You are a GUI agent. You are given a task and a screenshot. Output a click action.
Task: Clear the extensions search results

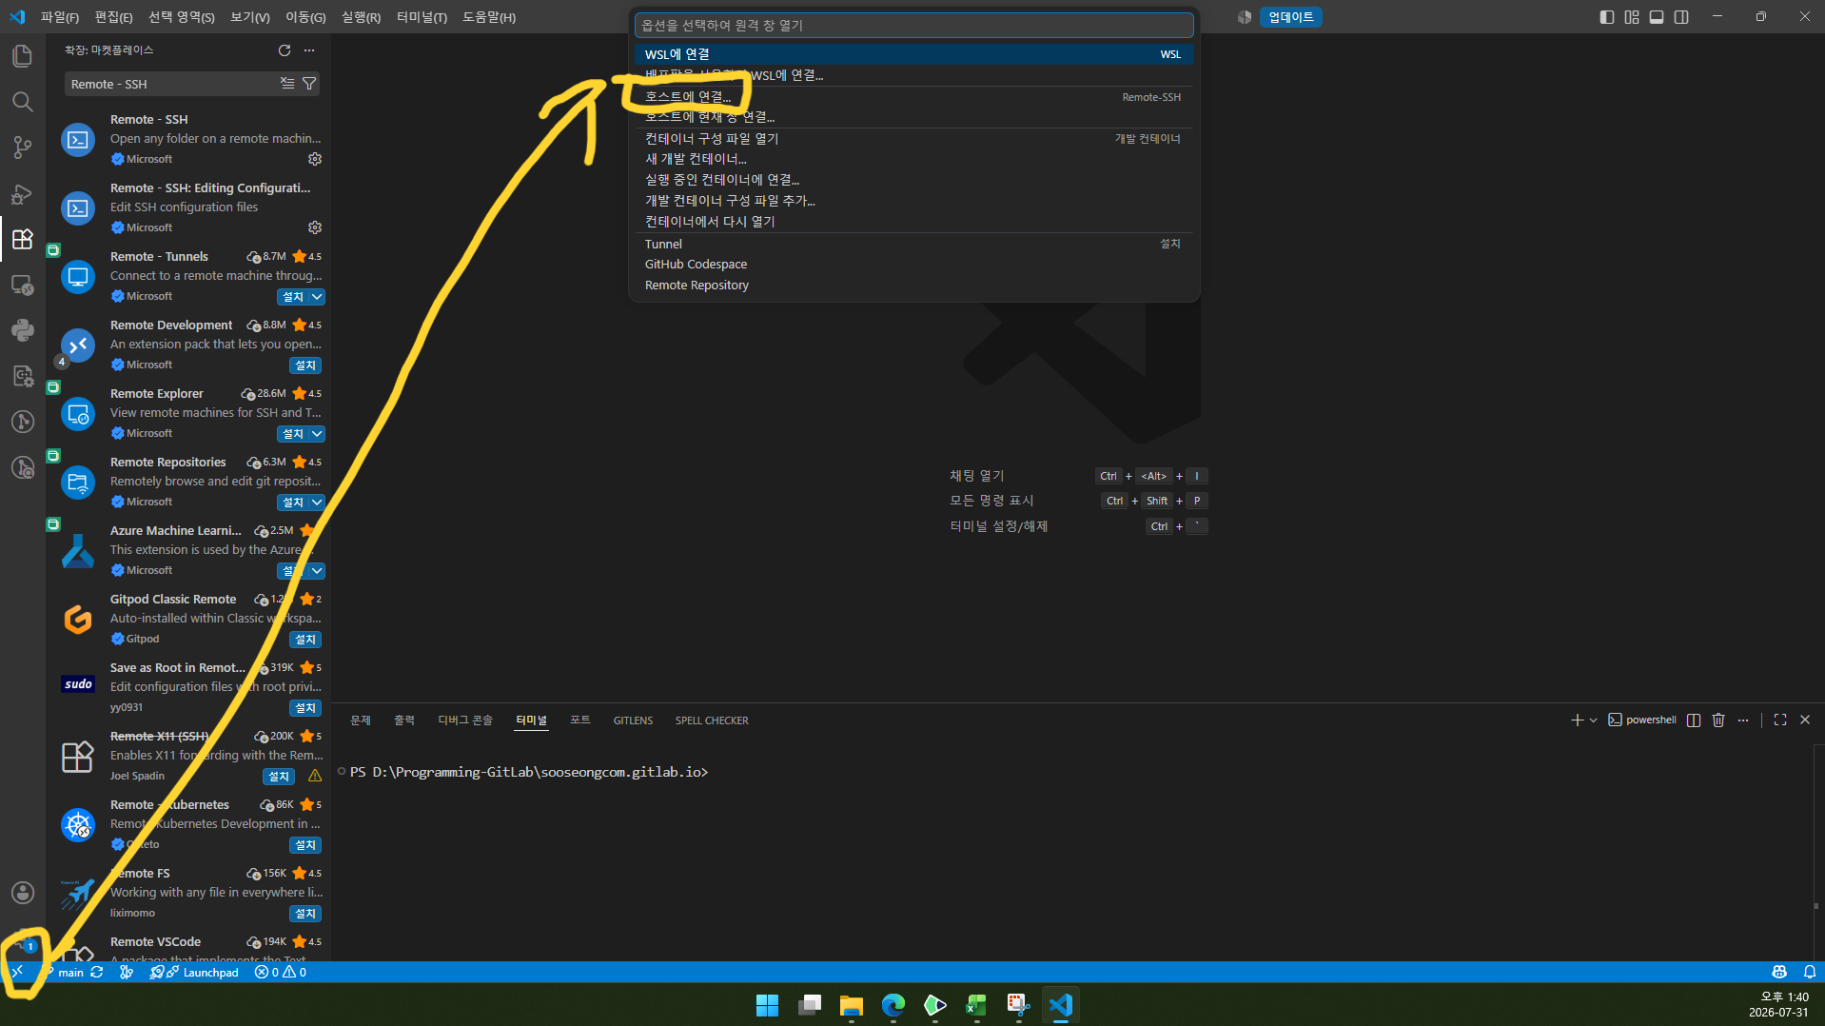(287, 84)
